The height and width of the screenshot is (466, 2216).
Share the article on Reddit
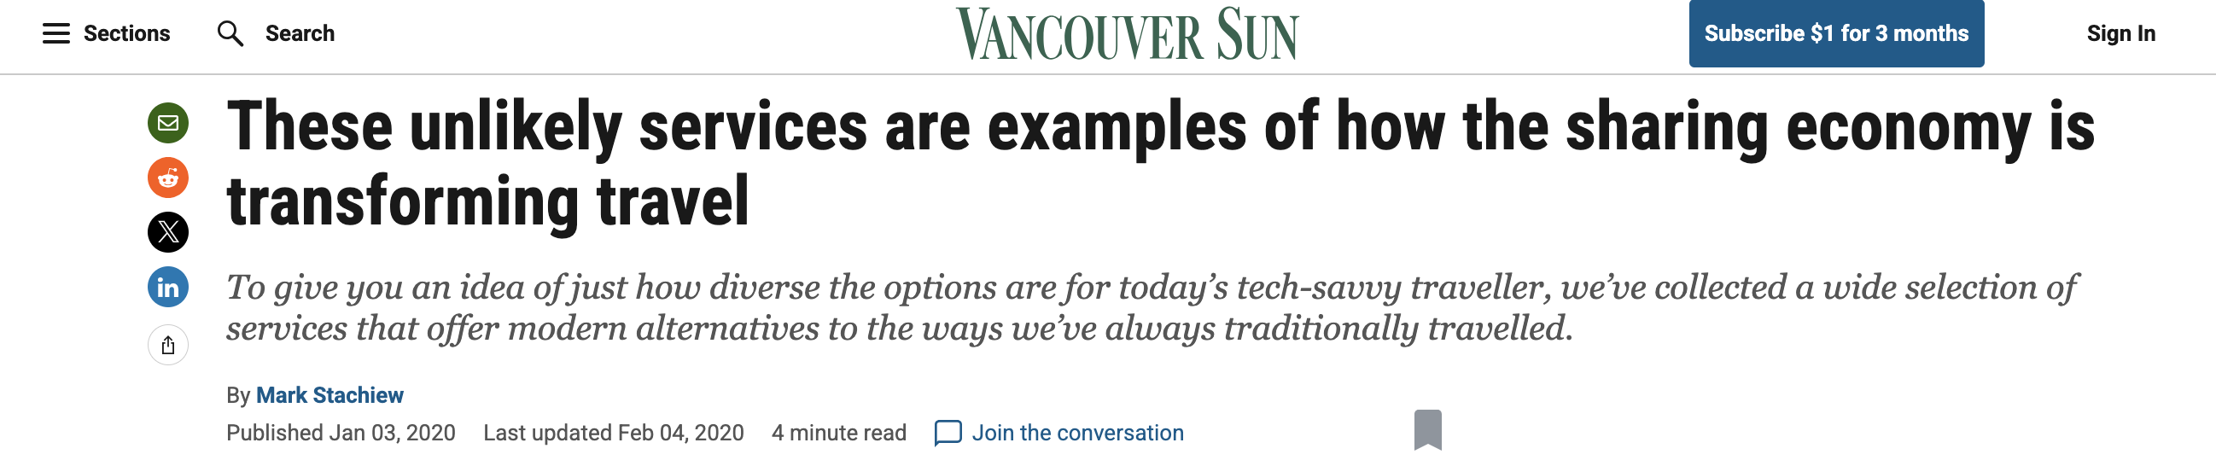pos(169,178)
